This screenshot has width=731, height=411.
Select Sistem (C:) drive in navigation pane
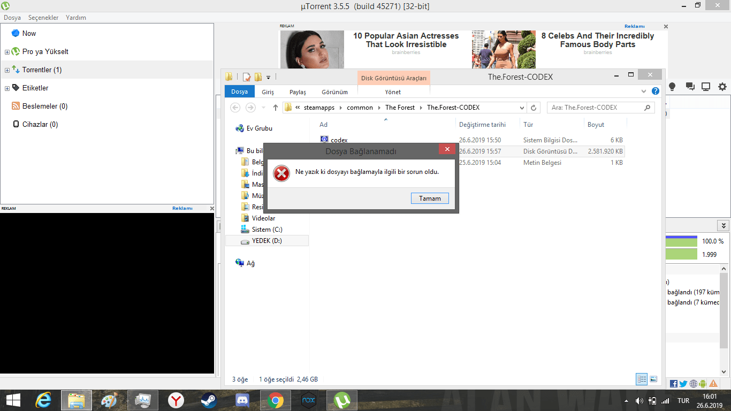267,230
